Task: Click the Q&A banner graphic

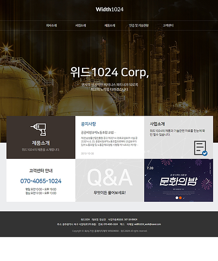Action: coord(110,177)
